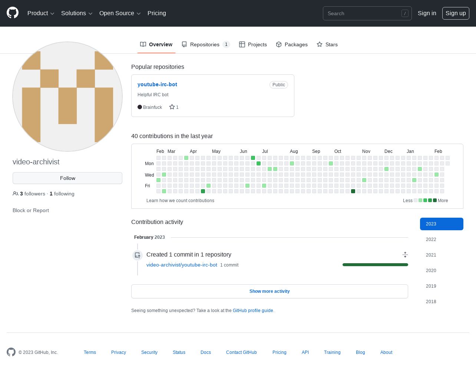Select the 2018 year filter
The height and width of the screenshot is (375, 476).
pos(442,302)
